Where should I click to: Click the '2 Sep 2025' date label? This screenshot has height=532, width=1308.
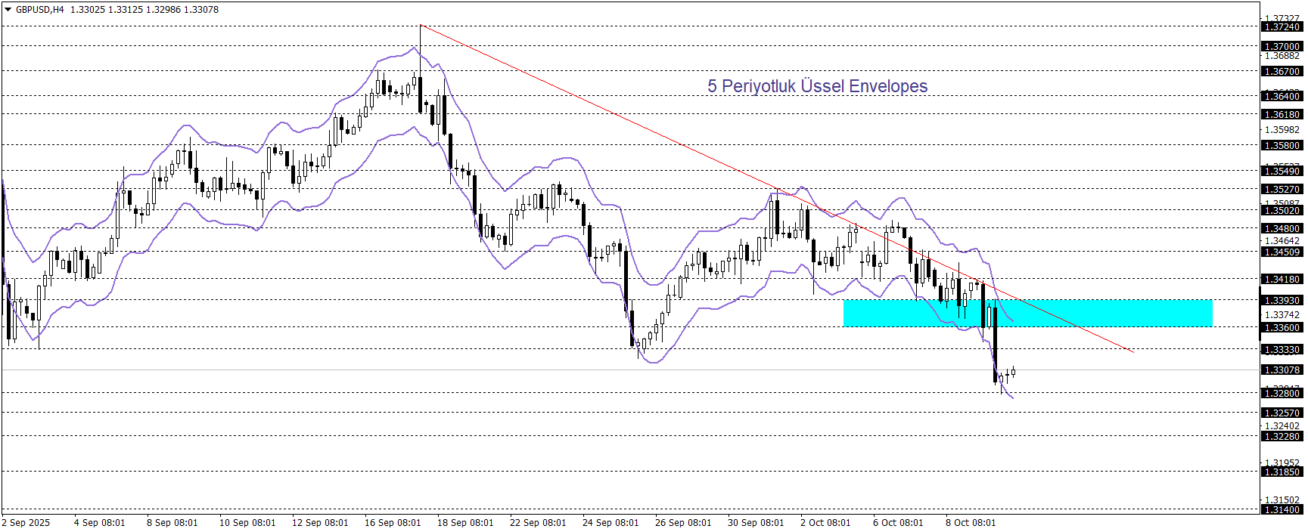[x=26, y=523]
